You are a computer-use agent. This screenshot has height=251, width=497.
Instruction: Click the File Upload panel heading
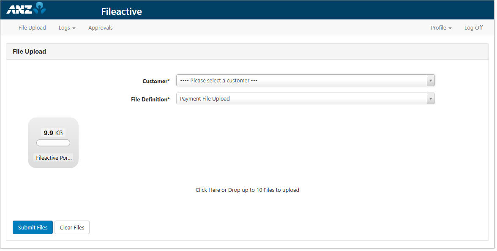(x=29, y=51)
